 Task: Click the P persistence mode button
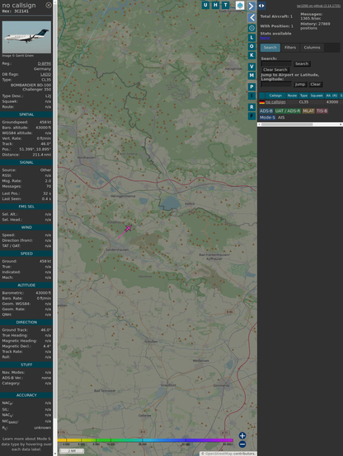click(251, 87)
